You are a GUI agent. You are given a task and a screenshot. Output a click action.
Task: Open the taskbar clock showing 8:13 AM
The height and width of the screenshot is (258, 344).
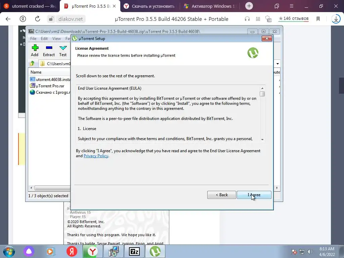(x=327, y=252)
